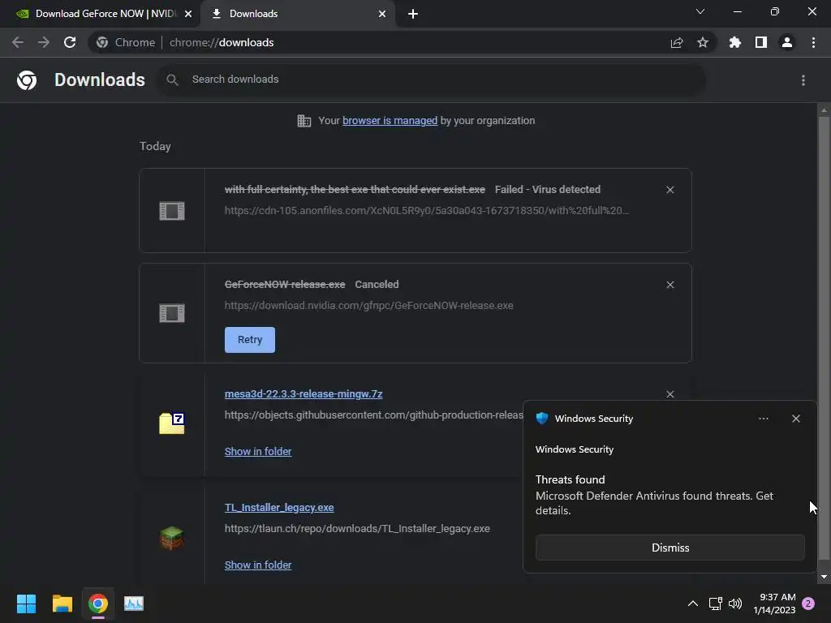Click the page scrollbar down arrow
Viewport: 831px width, 623px height.
tap(824, 577)
